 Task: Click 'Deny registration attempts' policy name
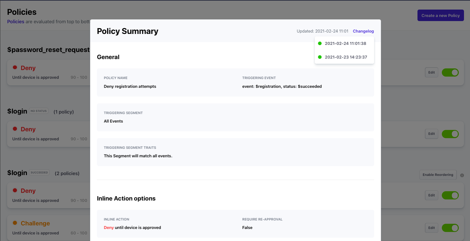(x=130, y=86)
